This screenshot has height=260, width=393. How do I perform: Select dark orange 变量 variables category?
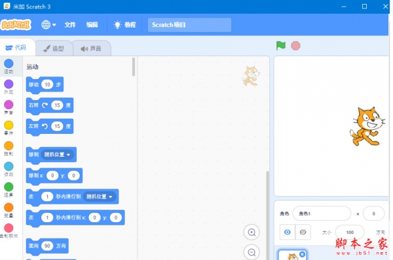click(x=9, y=210)
